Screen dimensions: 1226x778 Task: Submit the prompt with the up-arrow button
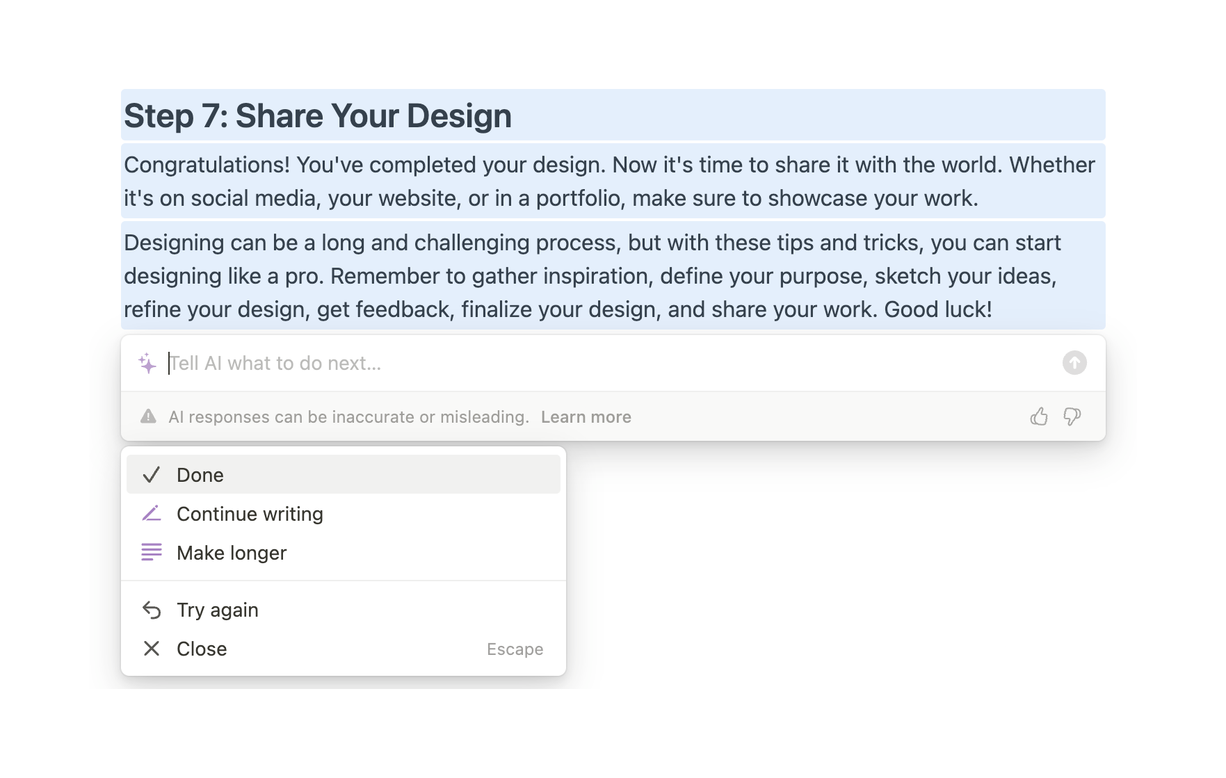(1074, 363)
